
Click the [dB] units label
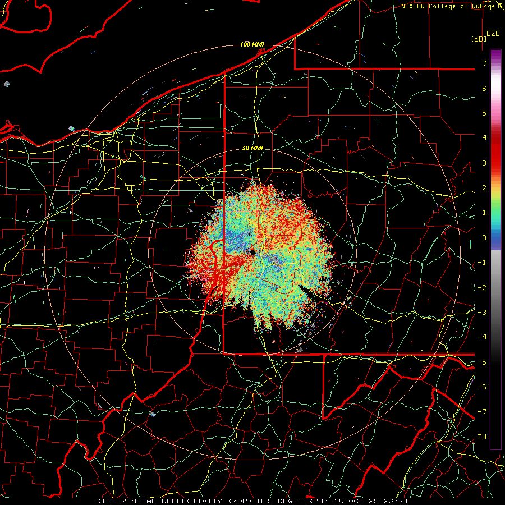[479, 39]
